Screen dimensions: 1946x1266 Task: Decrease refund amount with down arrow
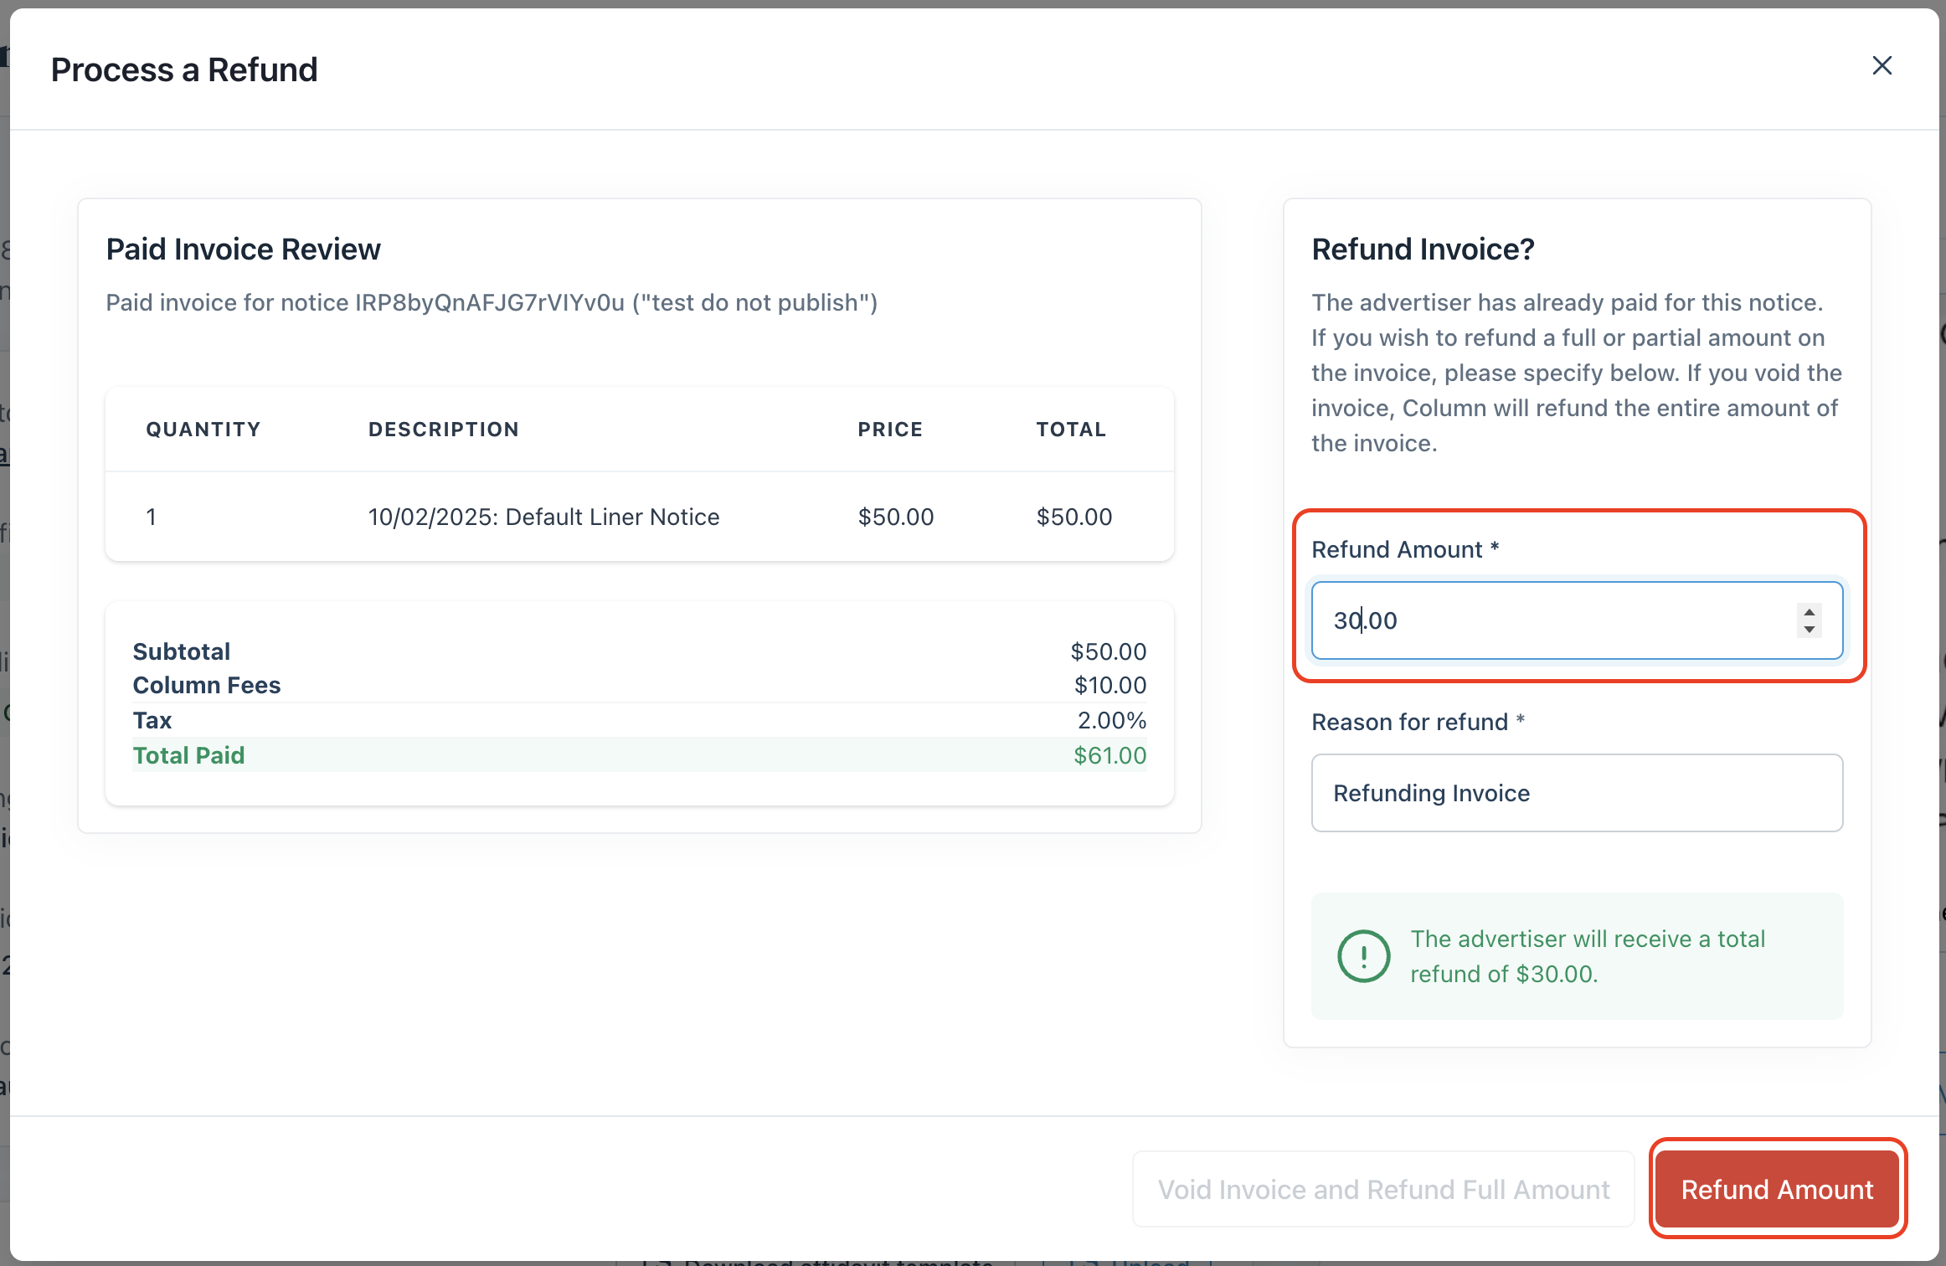1809,630
